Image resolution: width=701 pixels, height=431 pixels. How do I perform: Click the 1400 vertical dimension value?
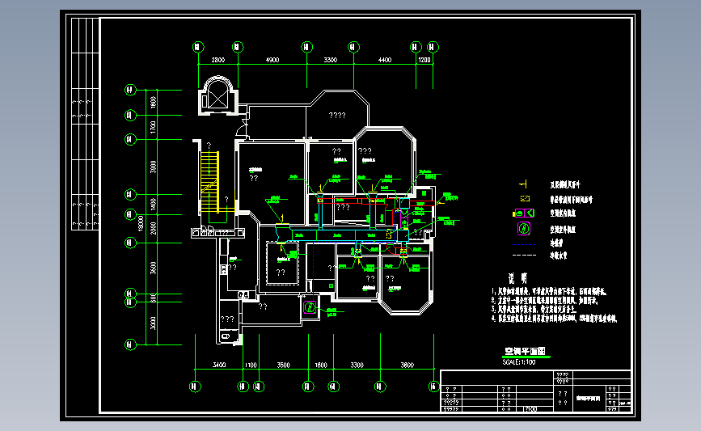[x=154, y=205]
